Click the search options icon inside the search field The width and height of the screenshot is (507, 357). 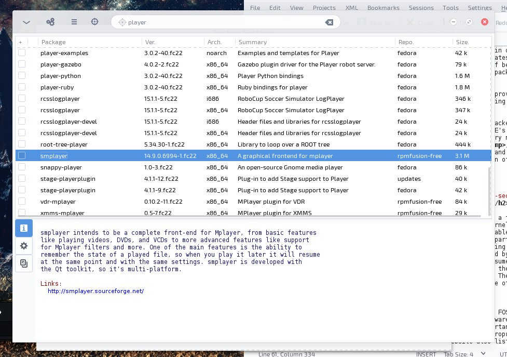[x=122, y=22]
